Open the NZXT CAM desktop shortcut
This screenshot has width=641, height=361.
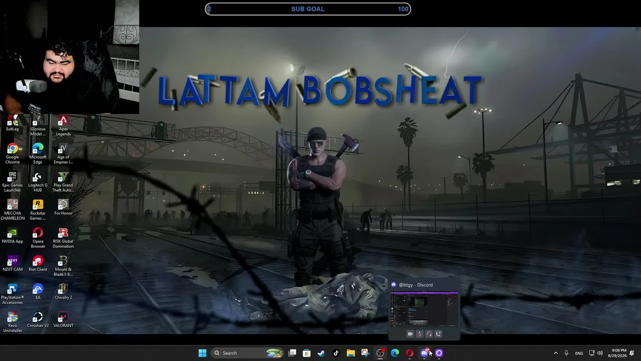click(13, 264)
